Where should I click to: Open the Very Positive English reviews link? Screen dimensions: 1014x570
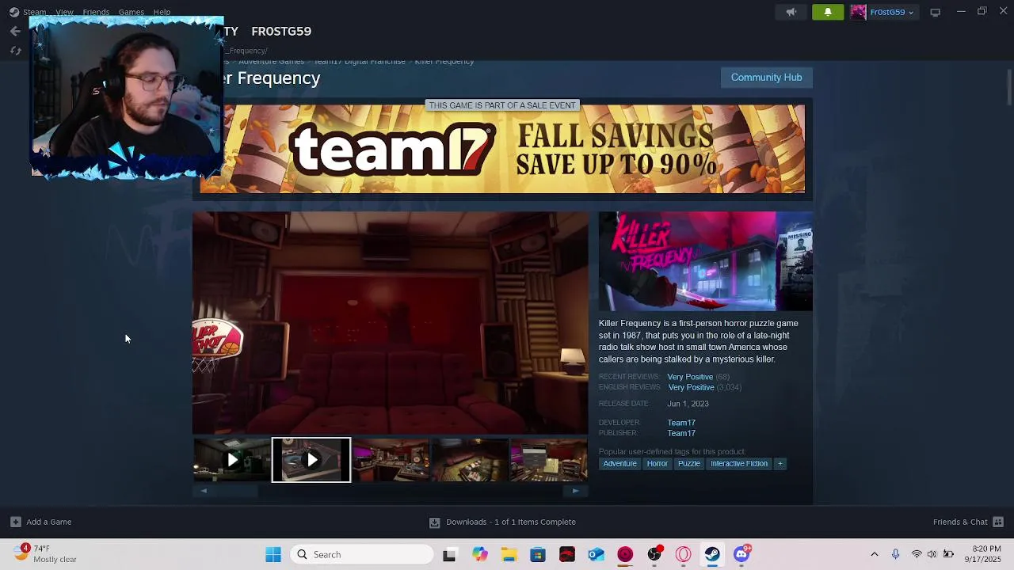(691, 387)
